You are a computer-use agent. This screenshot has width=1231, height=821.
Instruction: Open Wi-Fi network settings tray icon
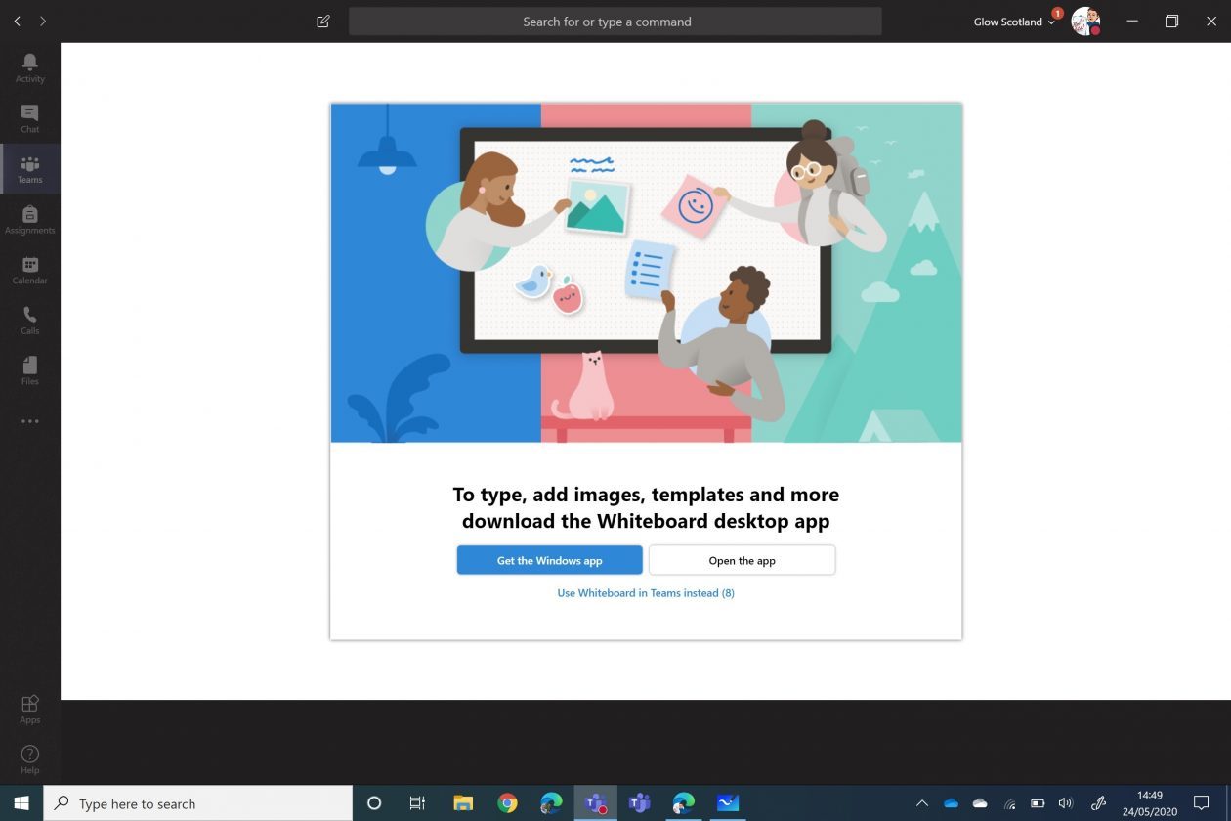pos(1009,803)
